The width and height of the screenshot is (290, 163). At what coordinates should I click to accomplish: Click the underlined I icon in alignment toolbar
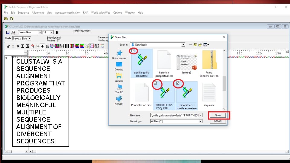coord(23,46)
